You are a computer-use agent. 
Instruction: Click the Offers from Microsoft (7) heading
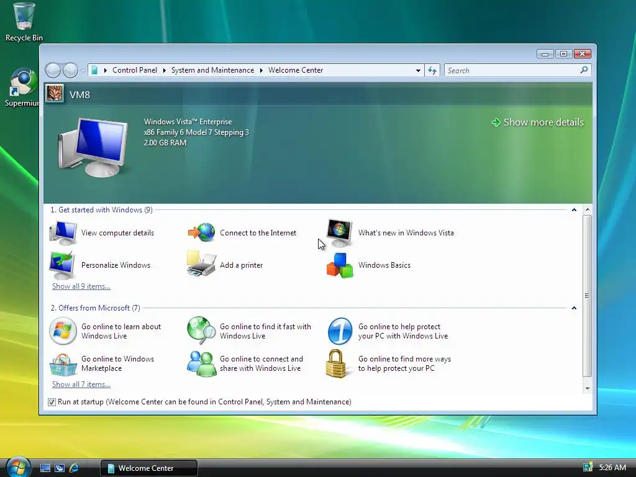coord(95,308)
